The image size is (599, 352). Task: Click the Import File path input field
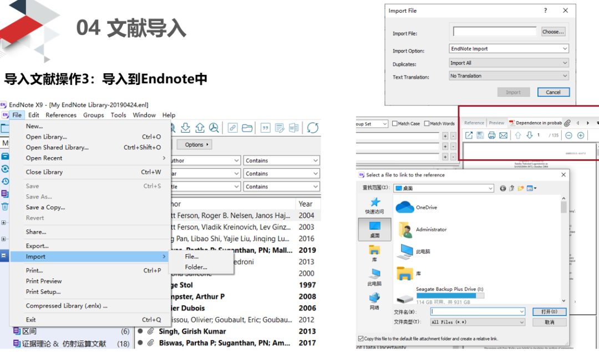(x=495, y=32)
